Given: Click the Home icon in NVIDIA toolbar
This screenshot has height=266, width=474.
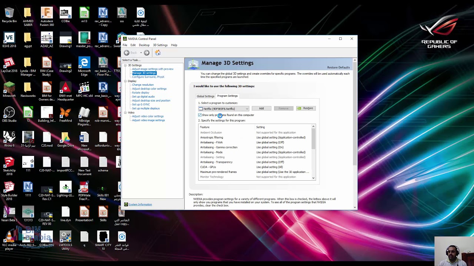Looking at the screenshot, I should (x=158, y=53).
